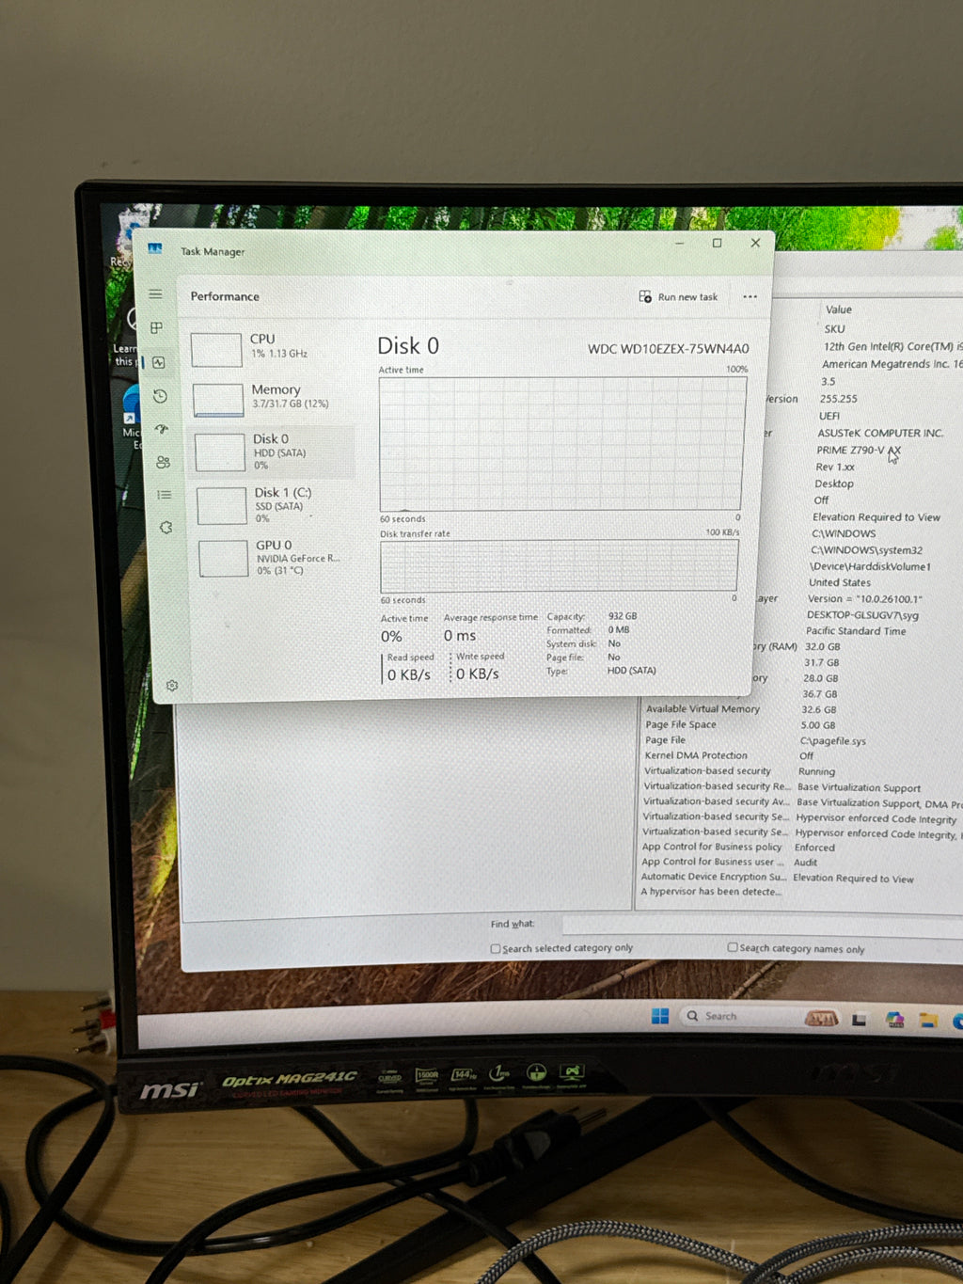Select CPU performance graph item
This screenshot has width=963, height=1284.
[271, 348]
